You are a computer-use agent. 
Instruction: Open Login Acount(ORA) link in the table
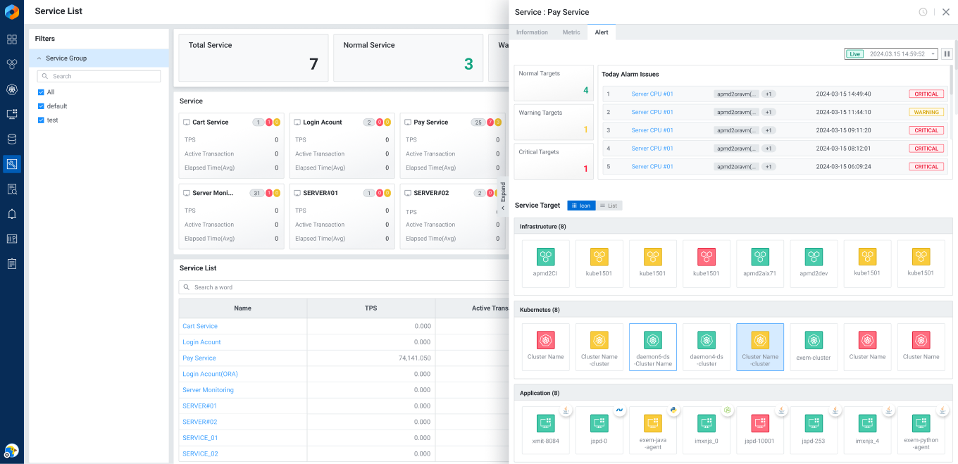click(x=210, y=374)
